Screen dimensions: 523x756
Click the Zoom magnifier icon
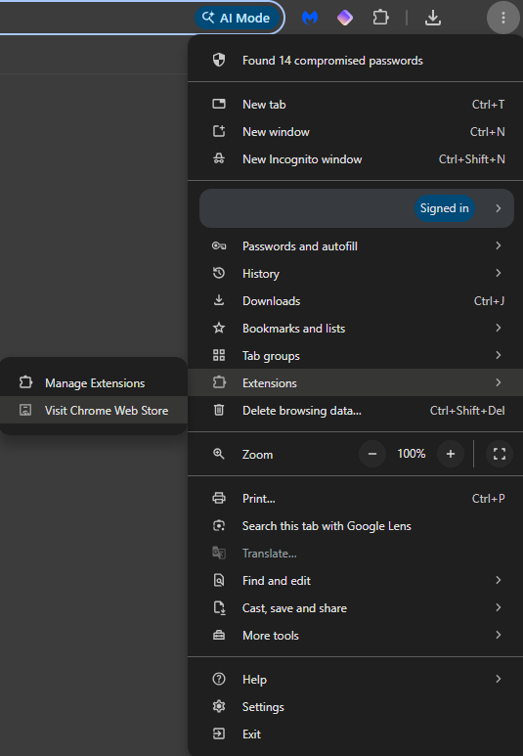click(219, 454)
